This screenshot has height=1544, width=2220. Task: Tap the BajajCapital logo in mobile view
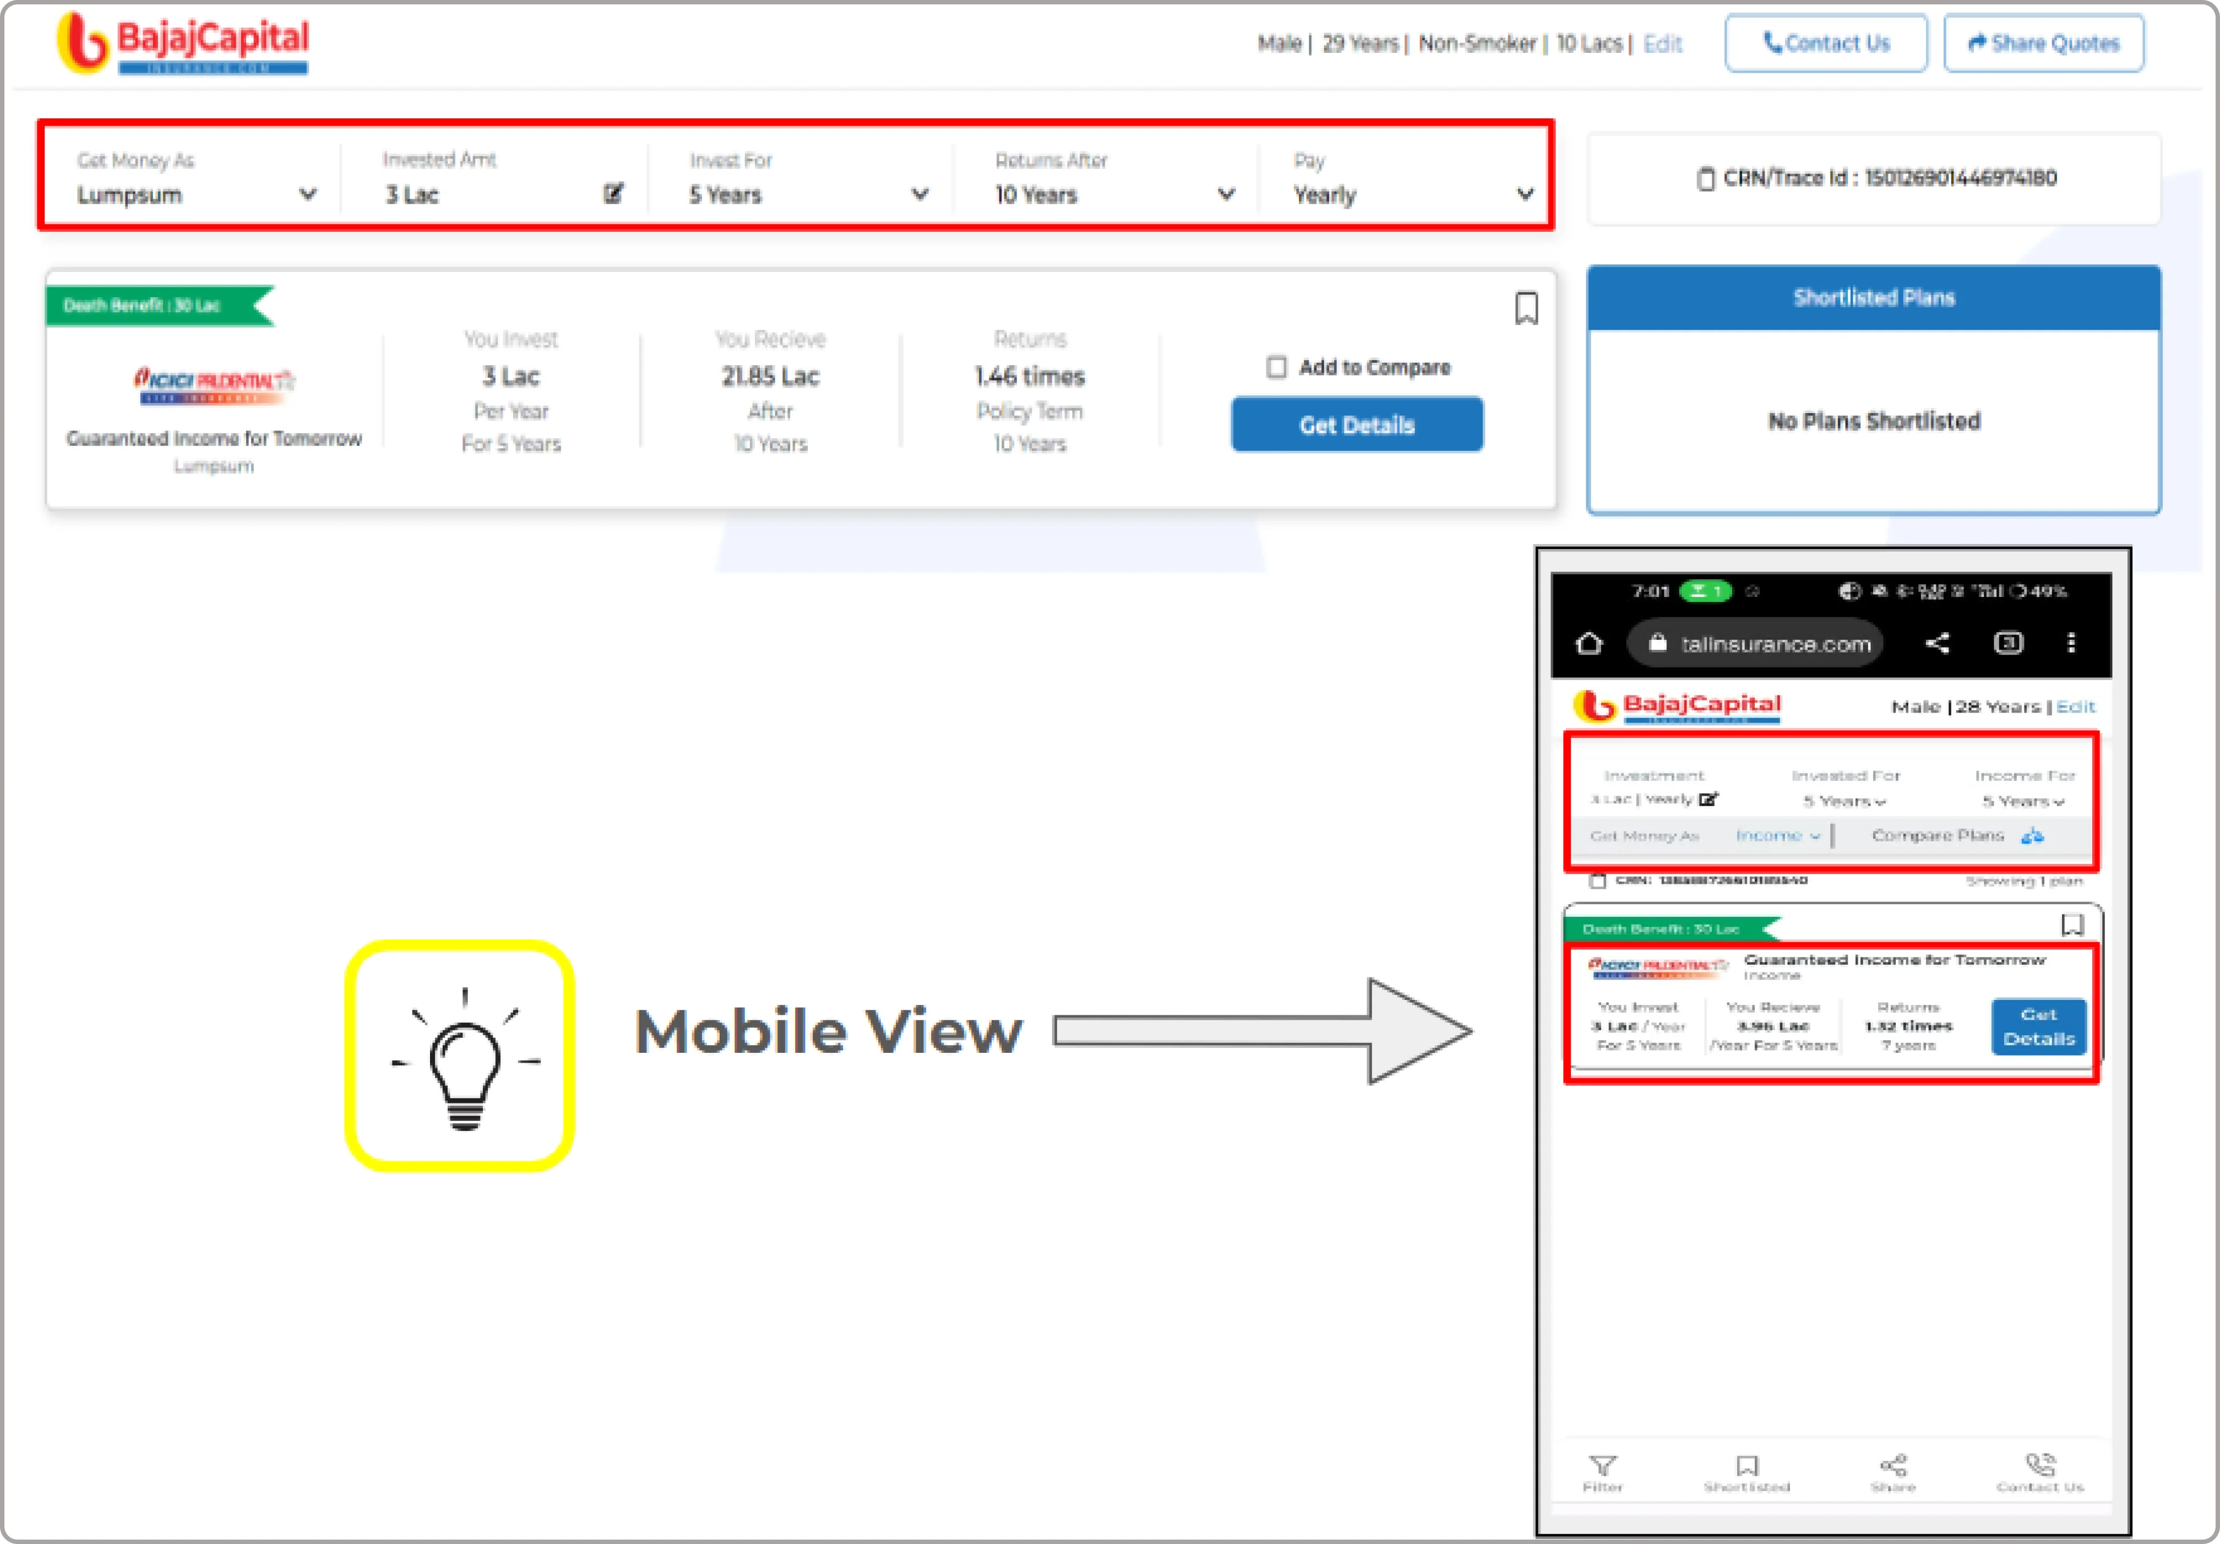coord(1677,706)
